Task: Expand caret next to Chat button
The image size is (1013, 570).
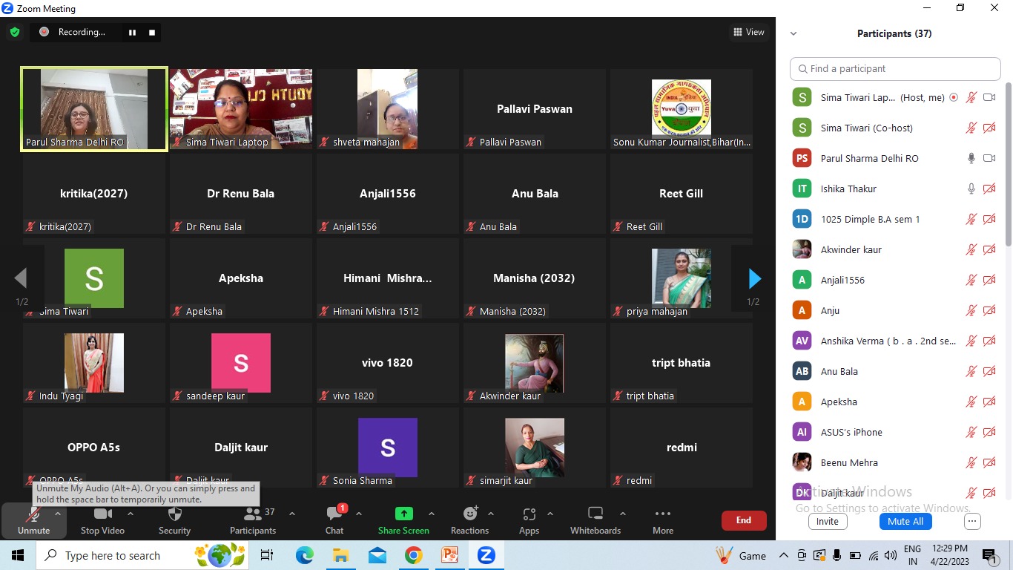Action: [x=359, y=514]
